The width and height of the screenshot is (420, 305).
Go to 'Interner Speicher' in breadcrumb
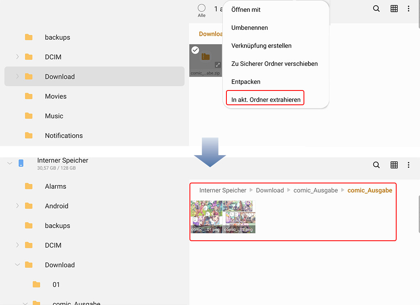click(223, 190)
